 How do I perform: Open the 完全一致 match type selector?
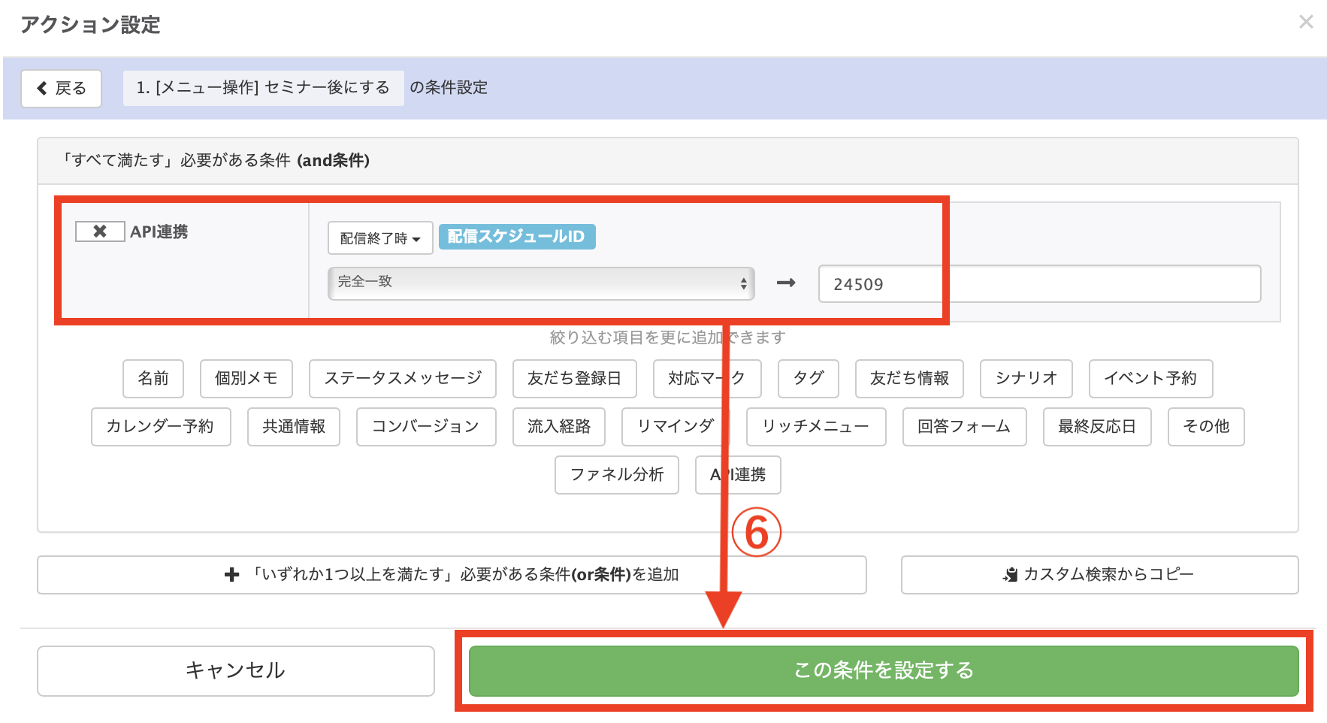(540, 284)
